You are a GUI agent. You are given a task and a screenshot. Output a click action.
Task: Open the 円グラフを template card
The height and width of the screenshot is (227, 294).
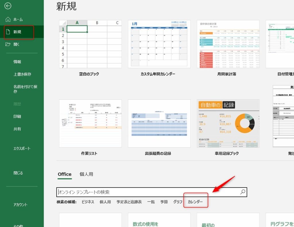[x=280, y=220]
